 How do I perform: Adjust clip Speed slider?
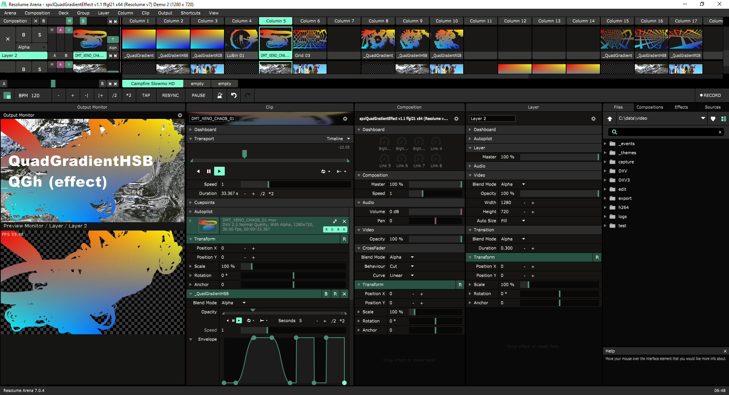pyautogui.click(x=295, y=184)
